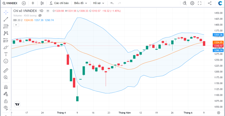Click the 1290.74 lower band label
The width and height of the screenshot is (225, 116).
pyautogui.click(x=218, y=50)
